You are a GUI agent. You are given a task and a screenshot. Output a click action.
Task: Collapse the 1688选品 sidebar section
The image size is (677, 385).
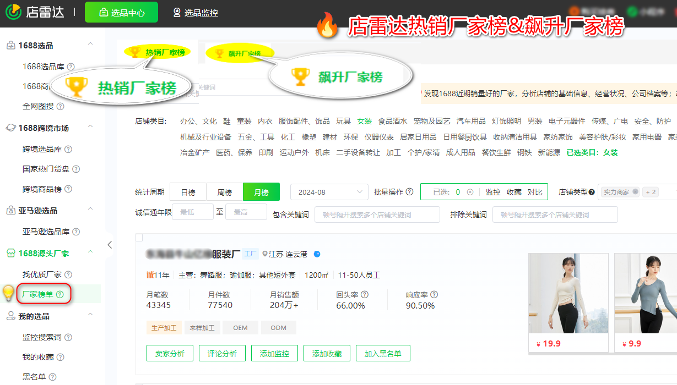coord(90,45)
